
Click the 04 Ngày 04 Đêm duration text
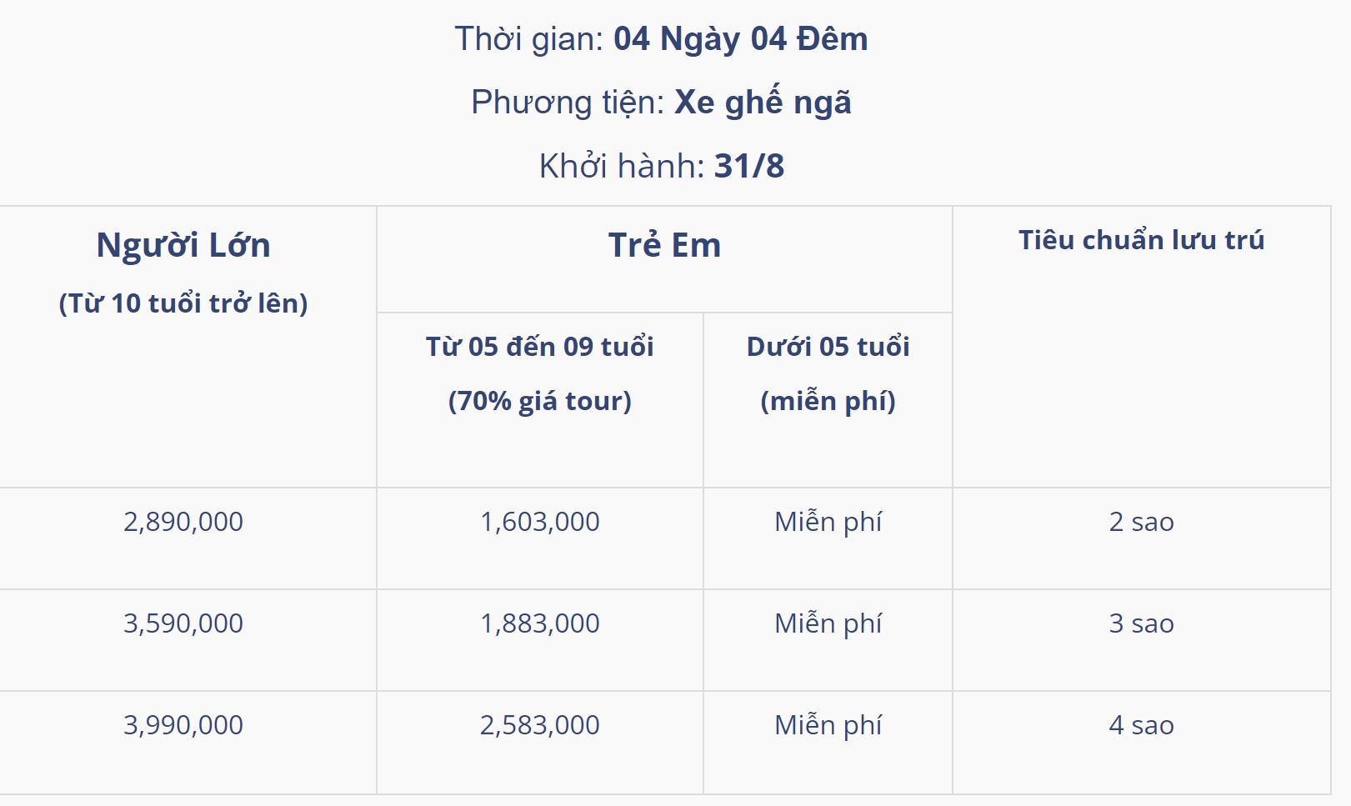pyautogui.click(x=740, y=39)
